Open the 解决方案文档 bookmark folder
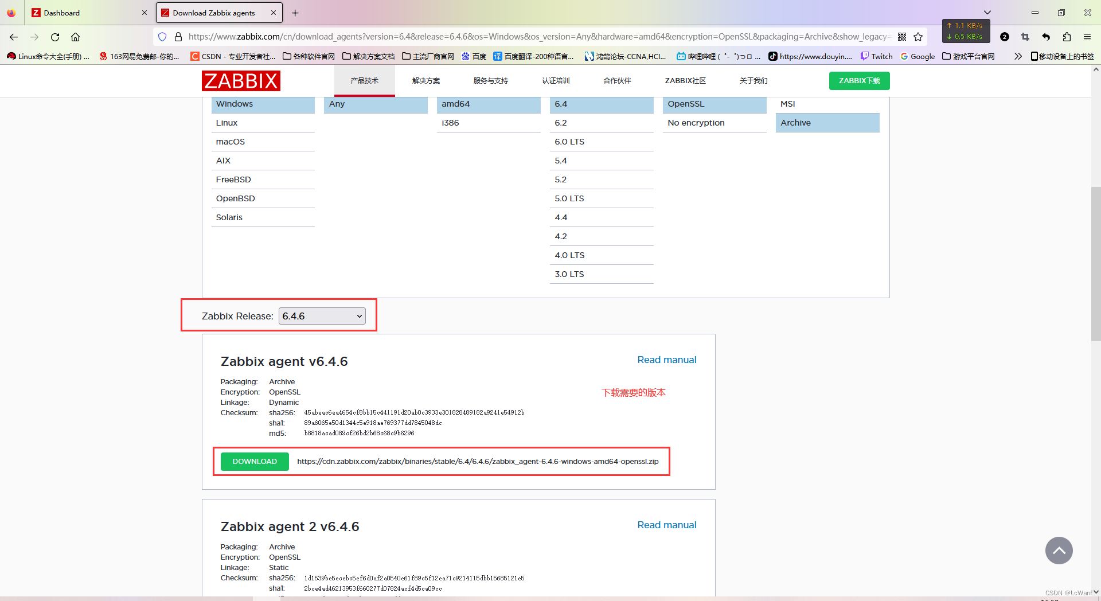Screen dimensions: 1101x601 (x=369, y=56)
